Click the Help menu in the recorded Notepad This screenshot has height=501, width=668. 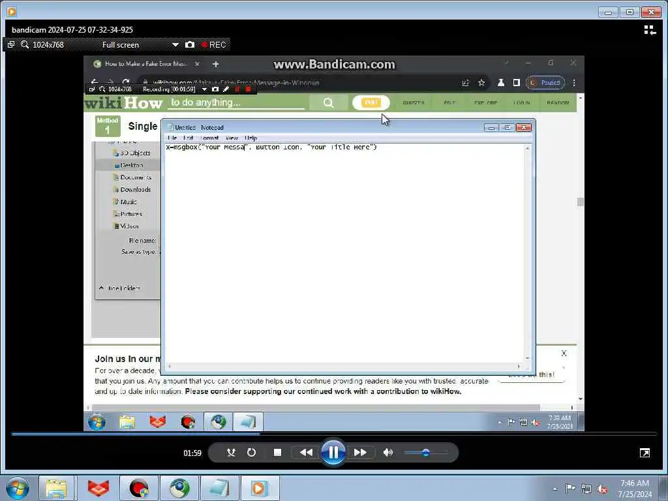point(251,138)
